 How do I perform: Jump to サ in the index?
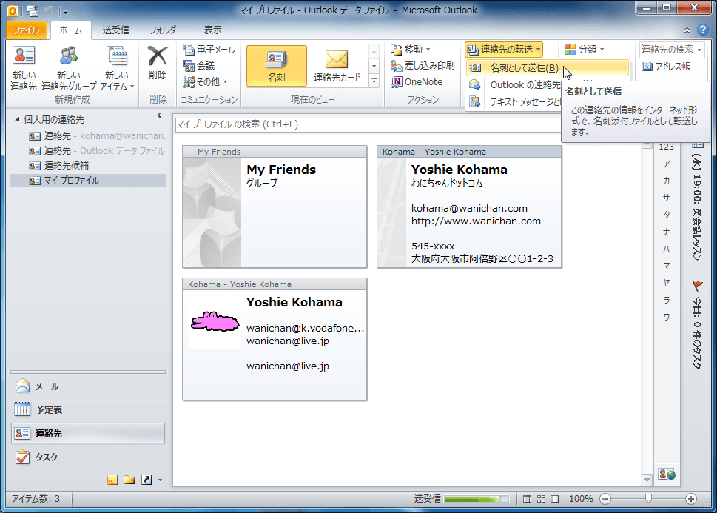(x=666, y=198)
